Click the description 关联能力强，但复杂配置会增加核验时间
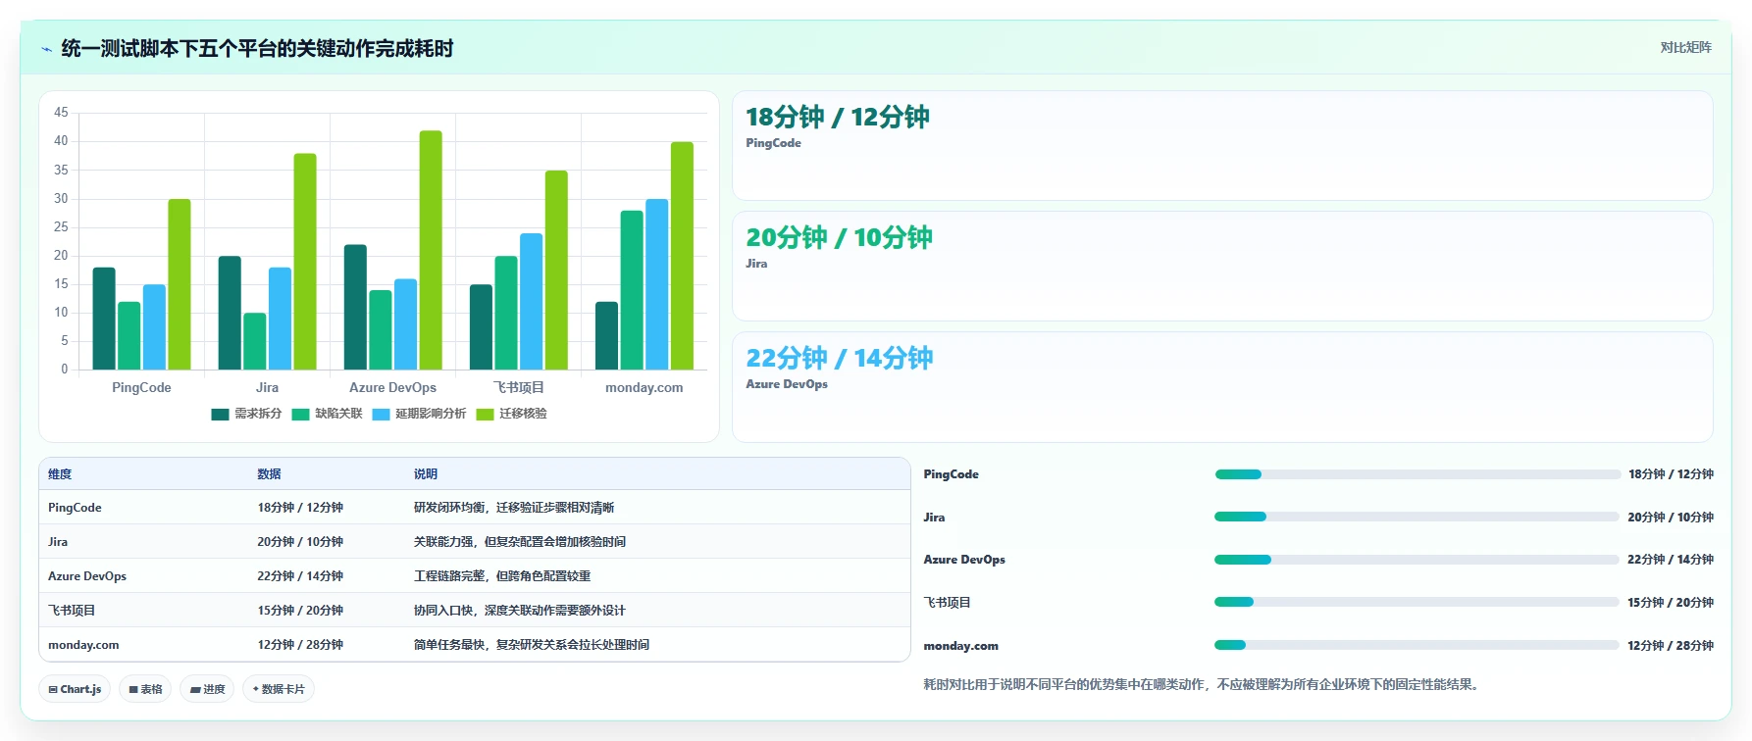1752x741 pixels. click(x=520, y=542)
